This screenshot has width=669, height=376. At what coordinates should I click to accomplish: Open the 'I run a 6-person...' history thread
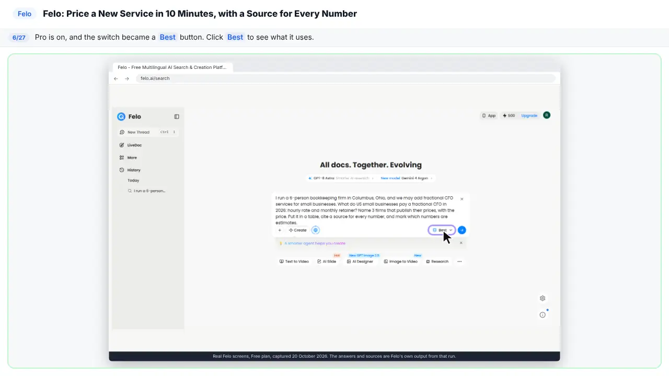click(x=148, y=191)
